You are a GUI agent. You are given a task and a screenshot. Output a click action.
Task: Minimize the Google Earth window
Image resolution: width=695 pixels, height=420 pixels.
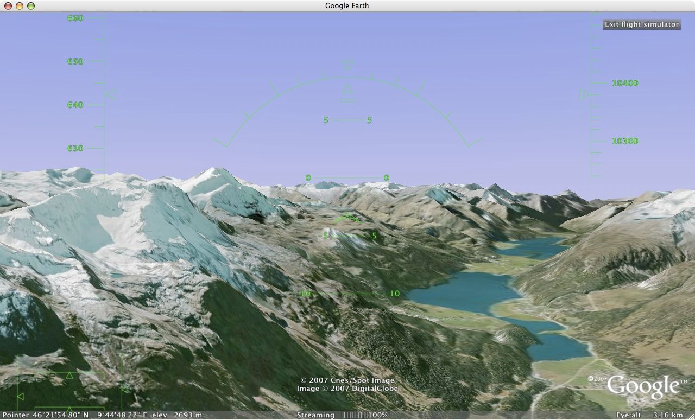[20, 6]
